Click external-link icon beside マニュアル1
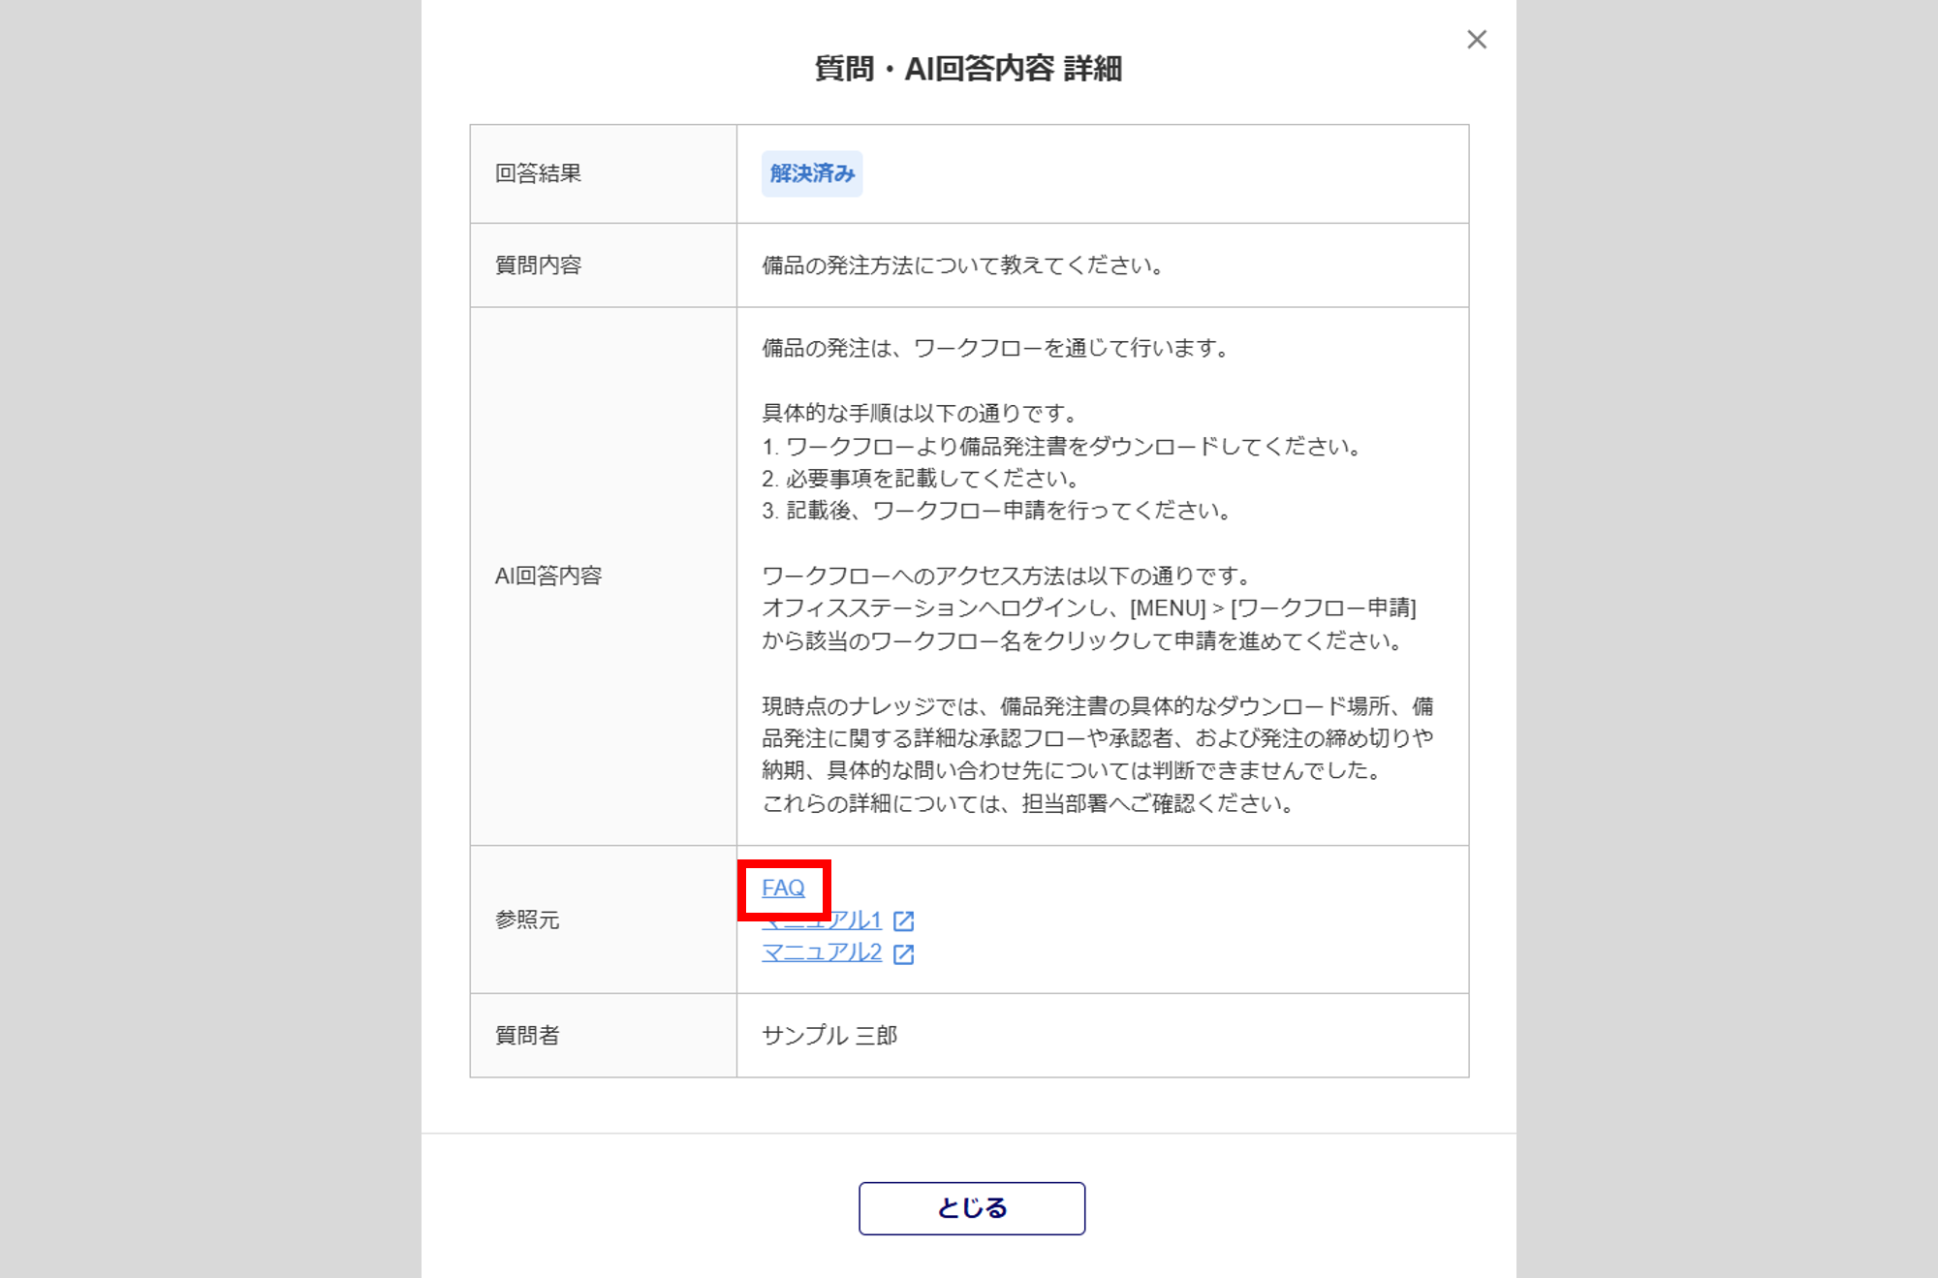The height and width of the screenshot is (1278, 1938). pos(903,921)
